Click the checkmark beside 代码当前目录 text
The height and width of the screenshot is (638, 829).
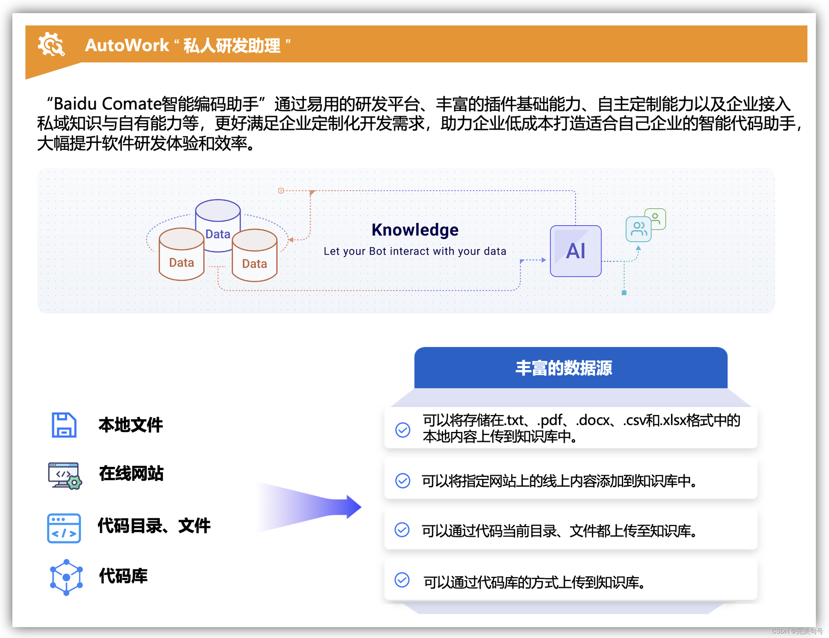(x=402, y=530)
